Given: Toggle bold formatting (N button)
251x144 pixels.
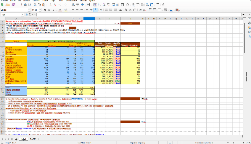Looking at the screenshot, I should tap(45, 10).
